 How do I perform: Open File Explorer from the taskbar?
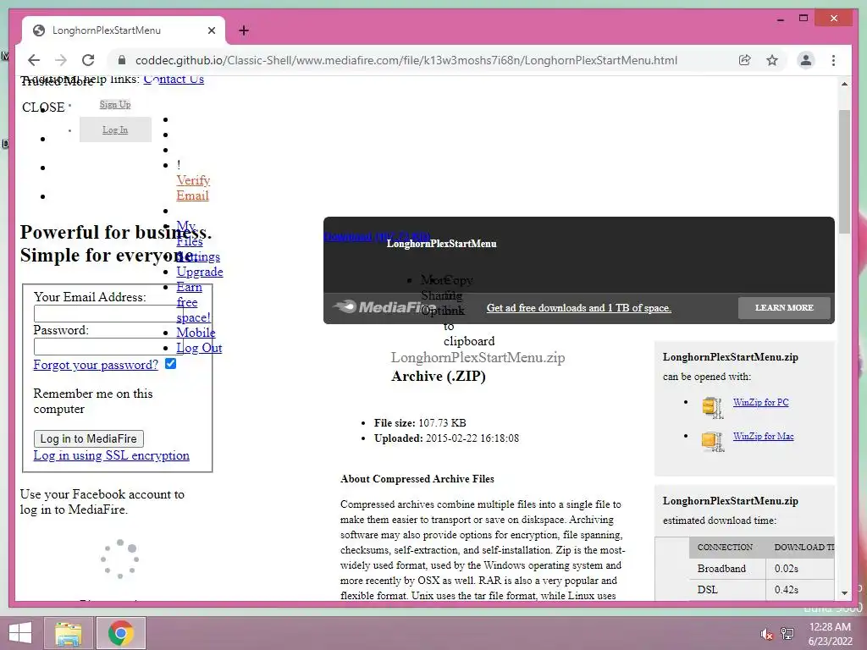(68, 633)
